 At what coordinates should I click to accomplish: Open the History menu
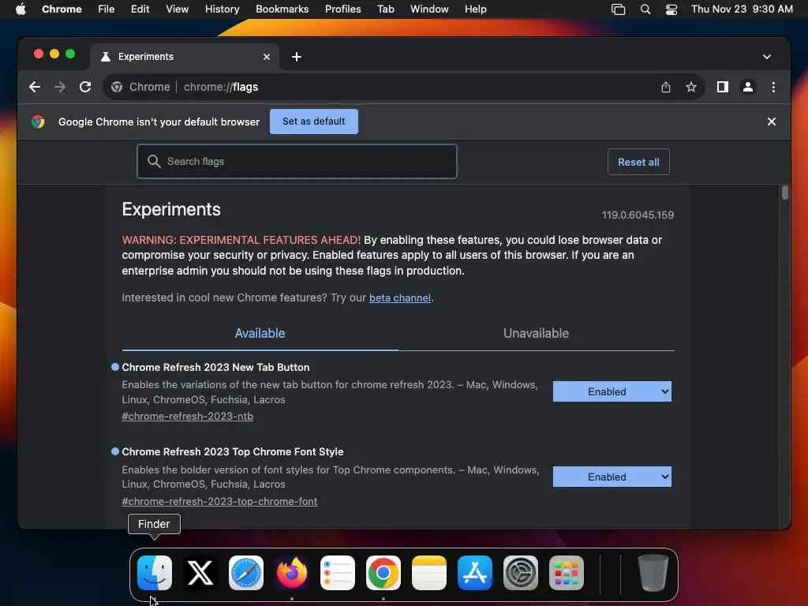(222, 9)
